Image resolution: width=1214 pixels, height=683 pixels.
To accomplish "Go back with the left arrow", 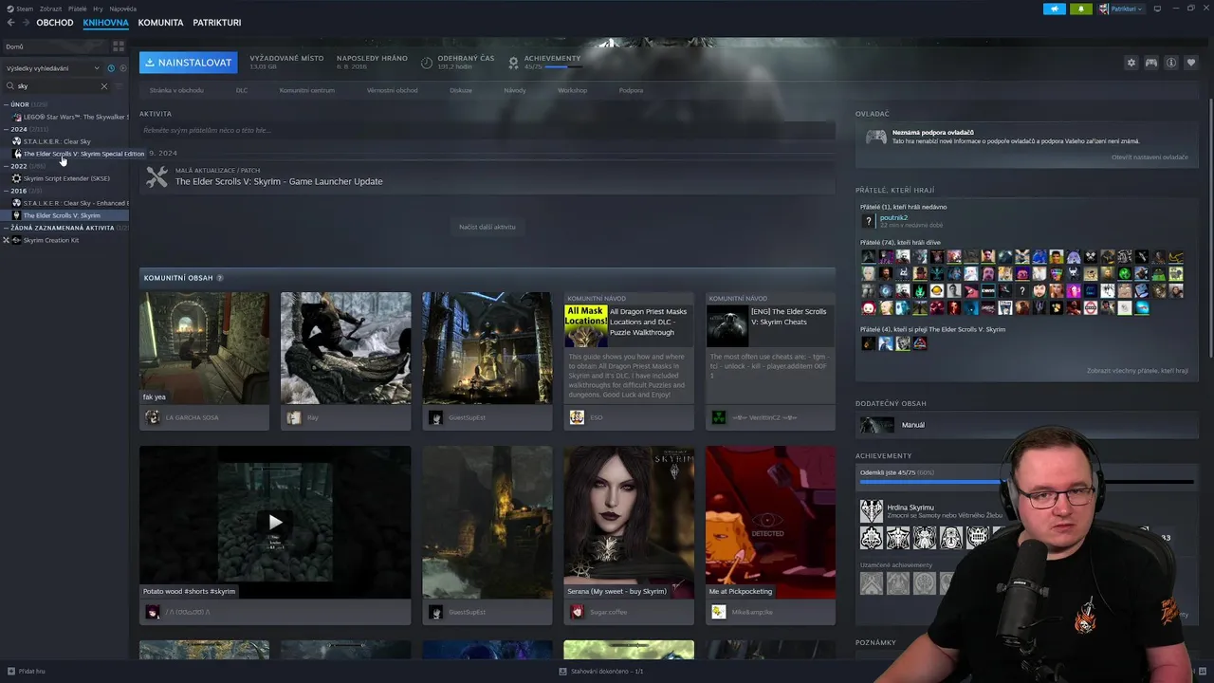I will coord(10,23).
